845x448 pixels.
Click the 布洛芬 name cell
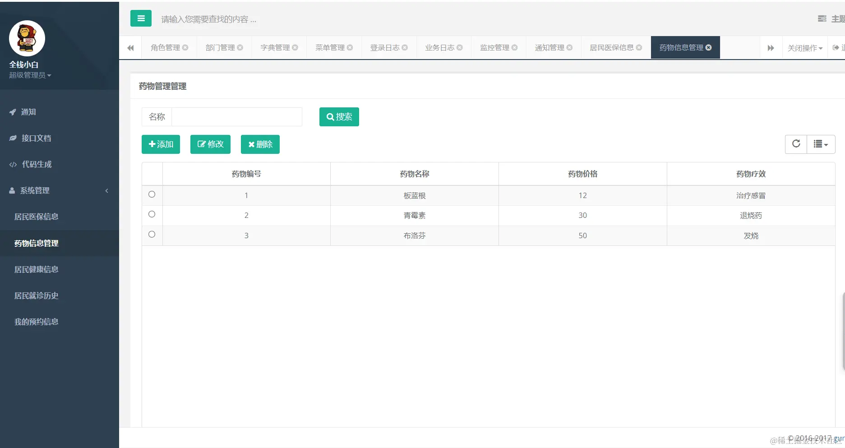coord(415,236)
